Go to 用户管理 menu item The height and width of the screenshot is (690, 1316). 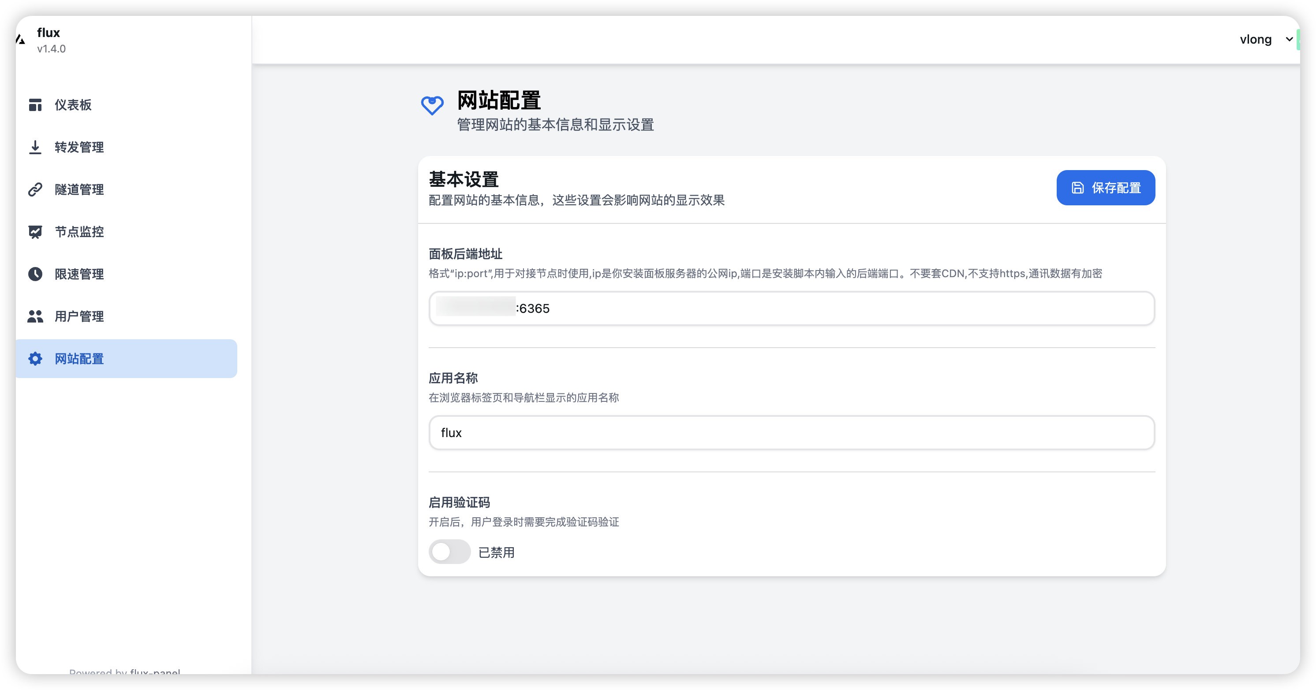[x=79, y=316]
